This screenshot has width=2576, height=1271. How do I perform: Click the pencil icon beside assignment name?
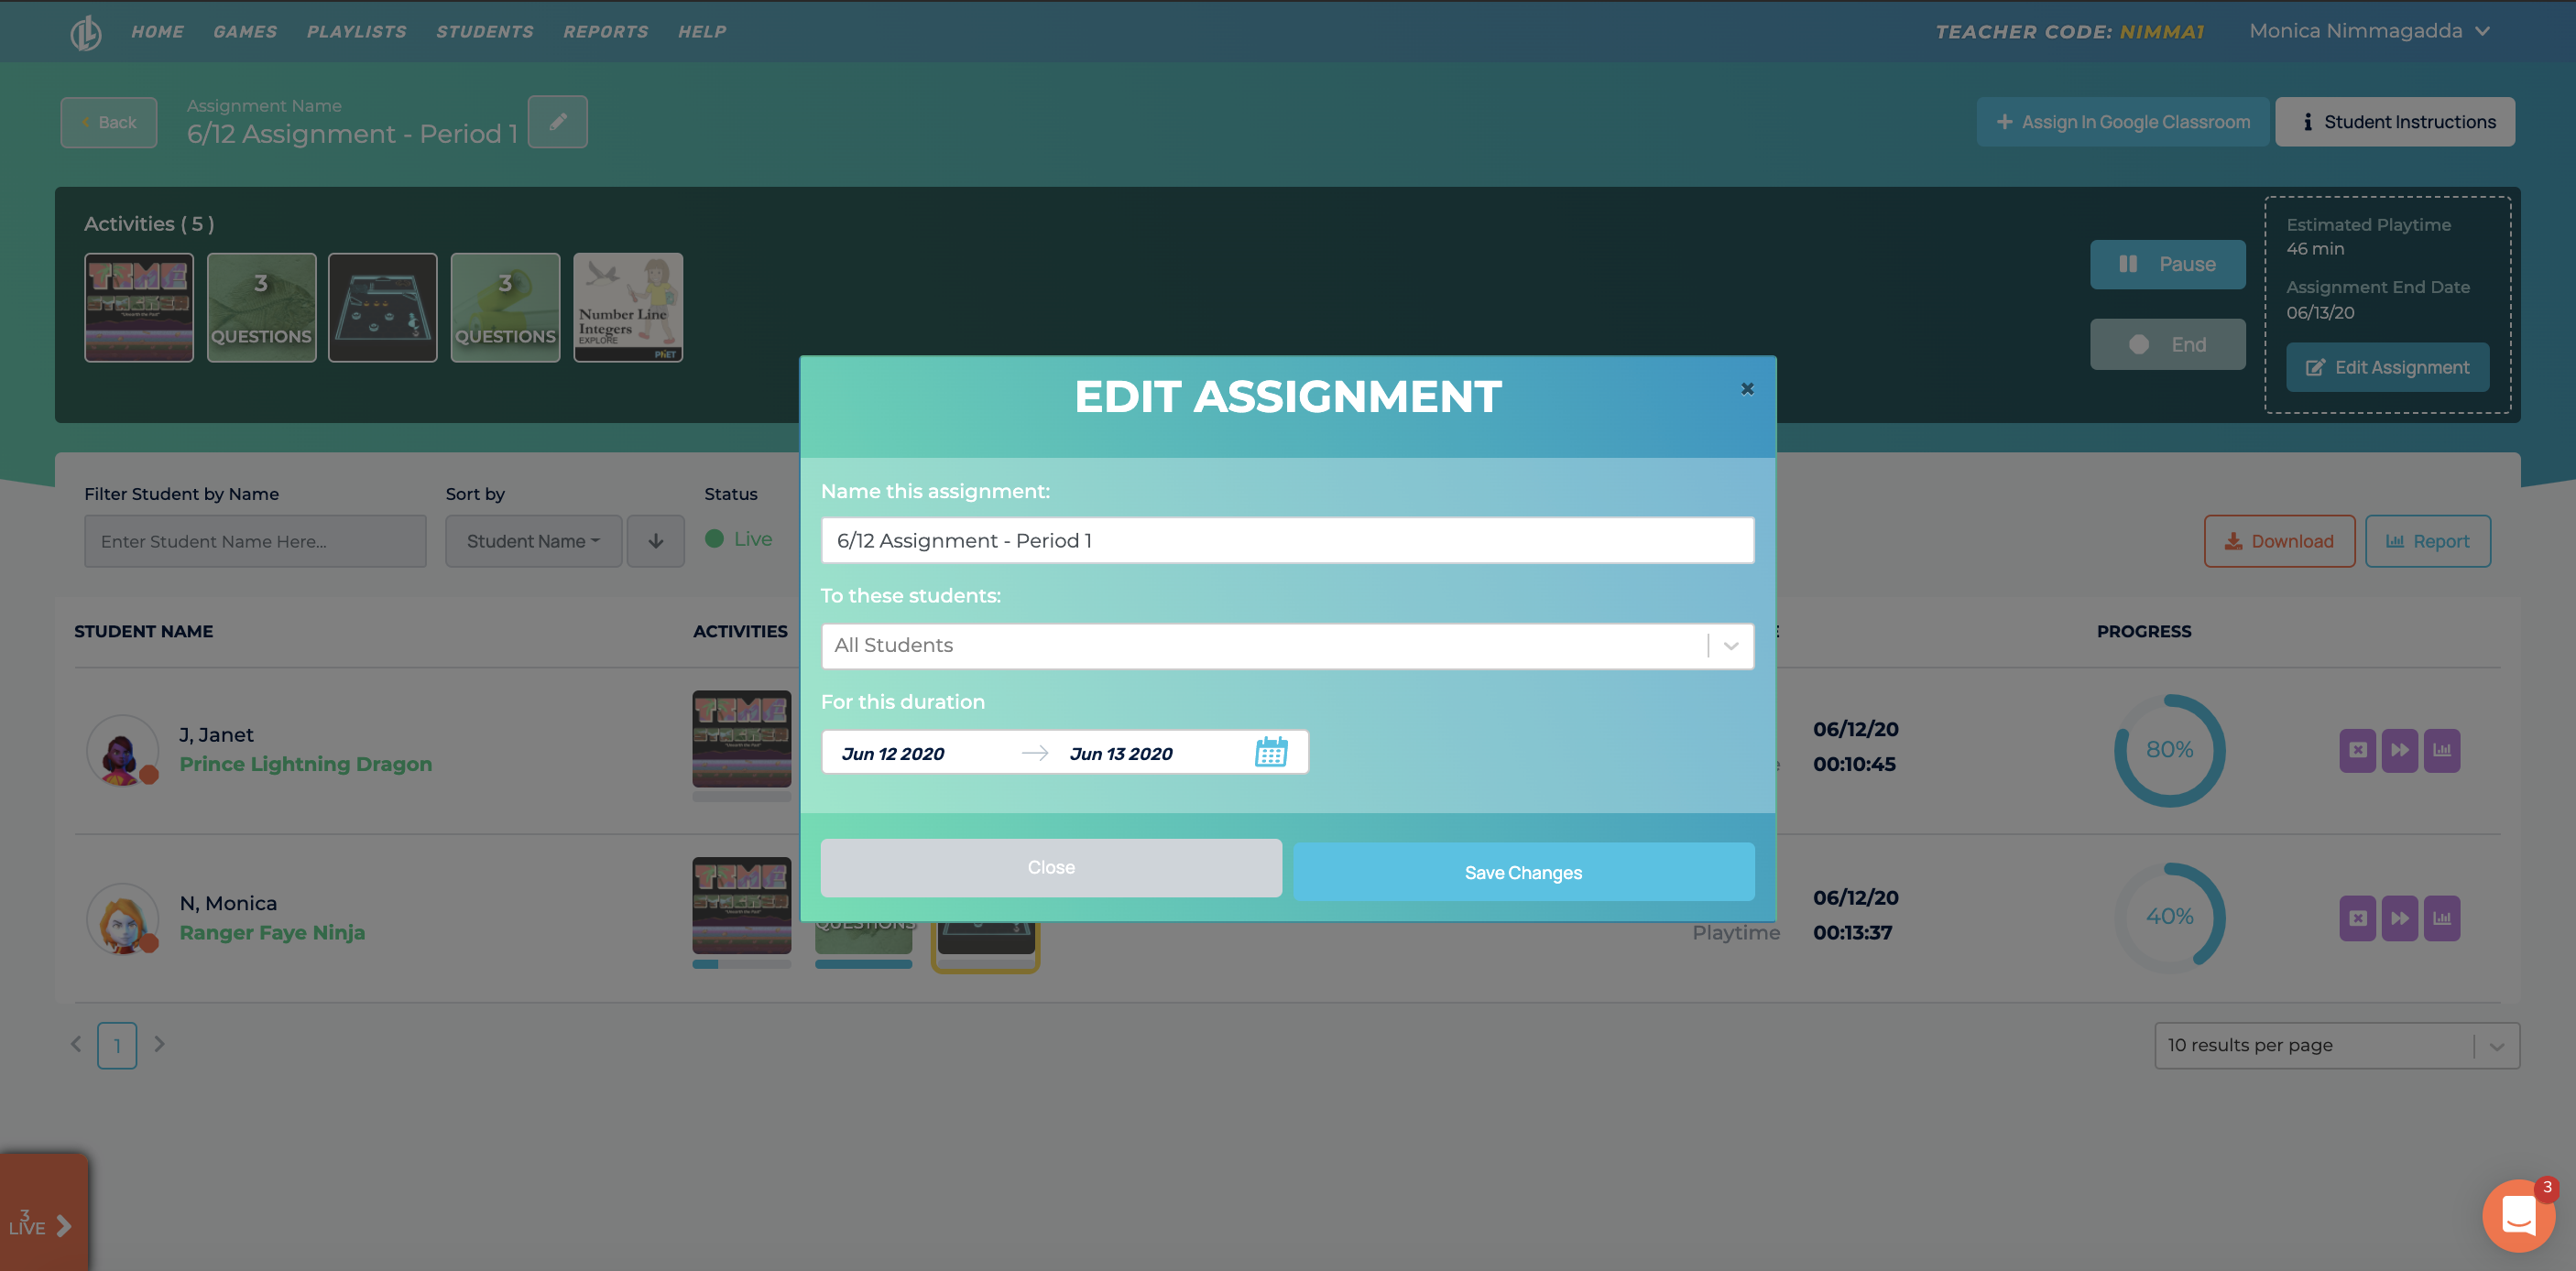(558, 122)
